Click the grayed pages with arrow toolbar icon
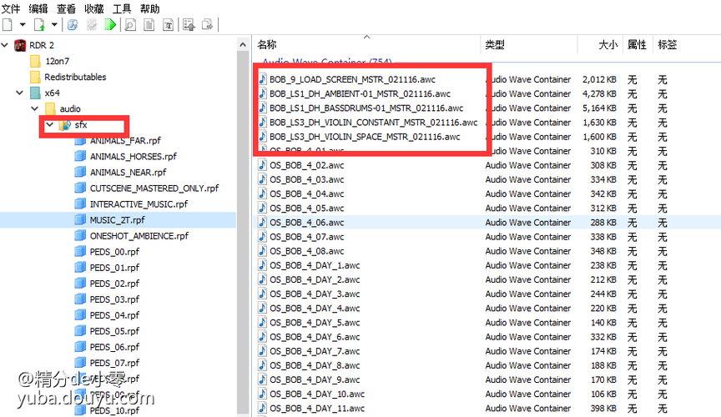Viewport: 721px width, 417px height. 208,24
